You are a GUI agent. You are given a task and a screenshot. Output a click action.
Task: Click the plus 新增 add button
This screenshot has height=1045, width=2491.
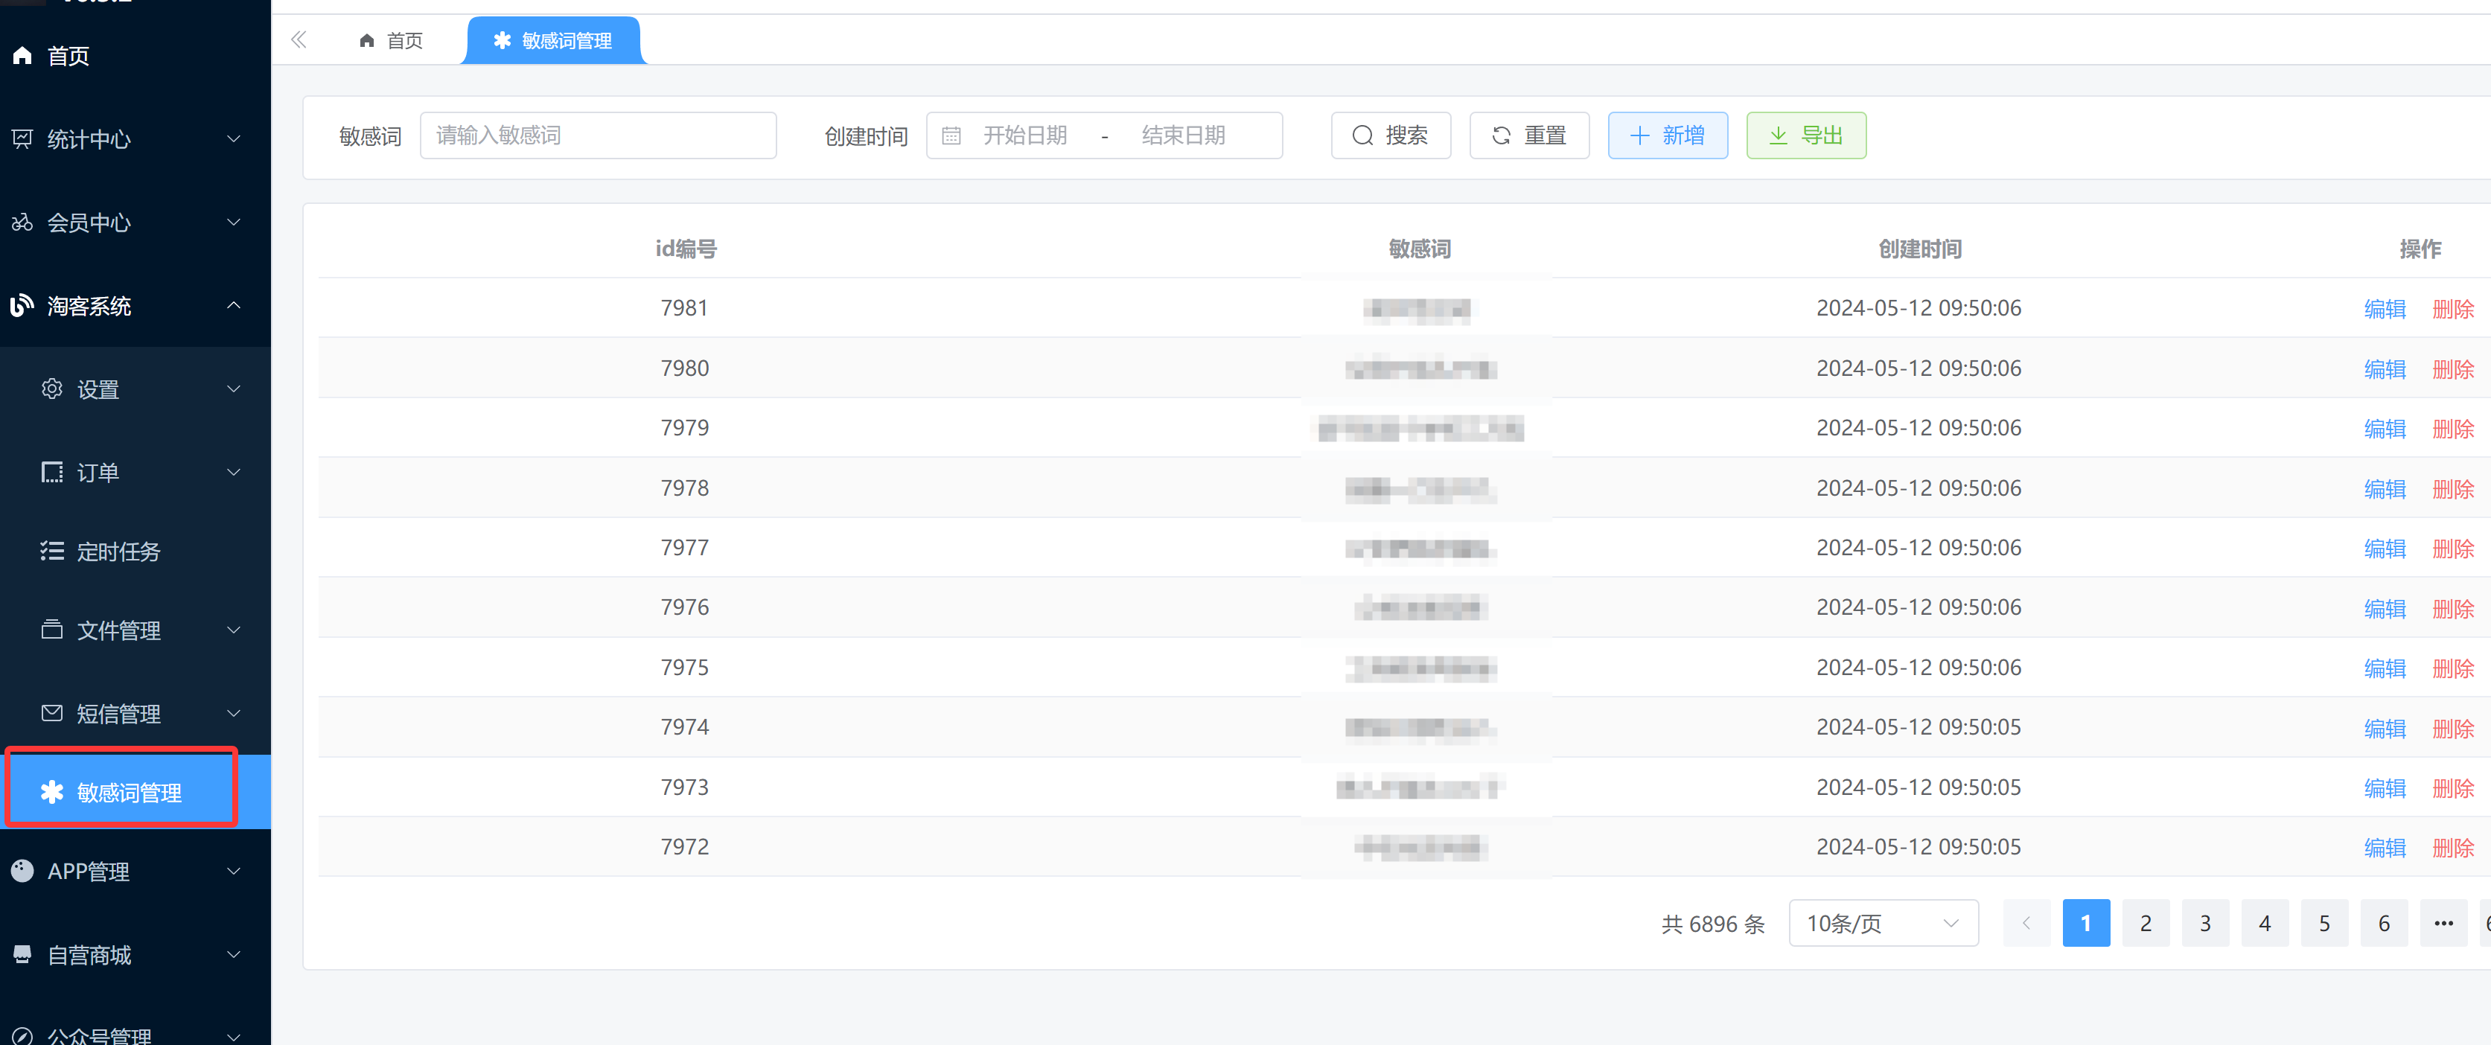(x=1667, y=135)
